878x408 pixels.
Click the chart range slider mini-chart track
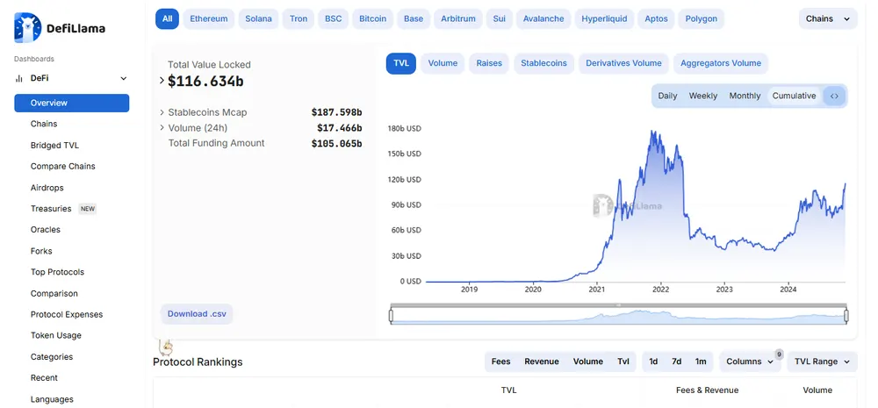(x=619, y=317)
